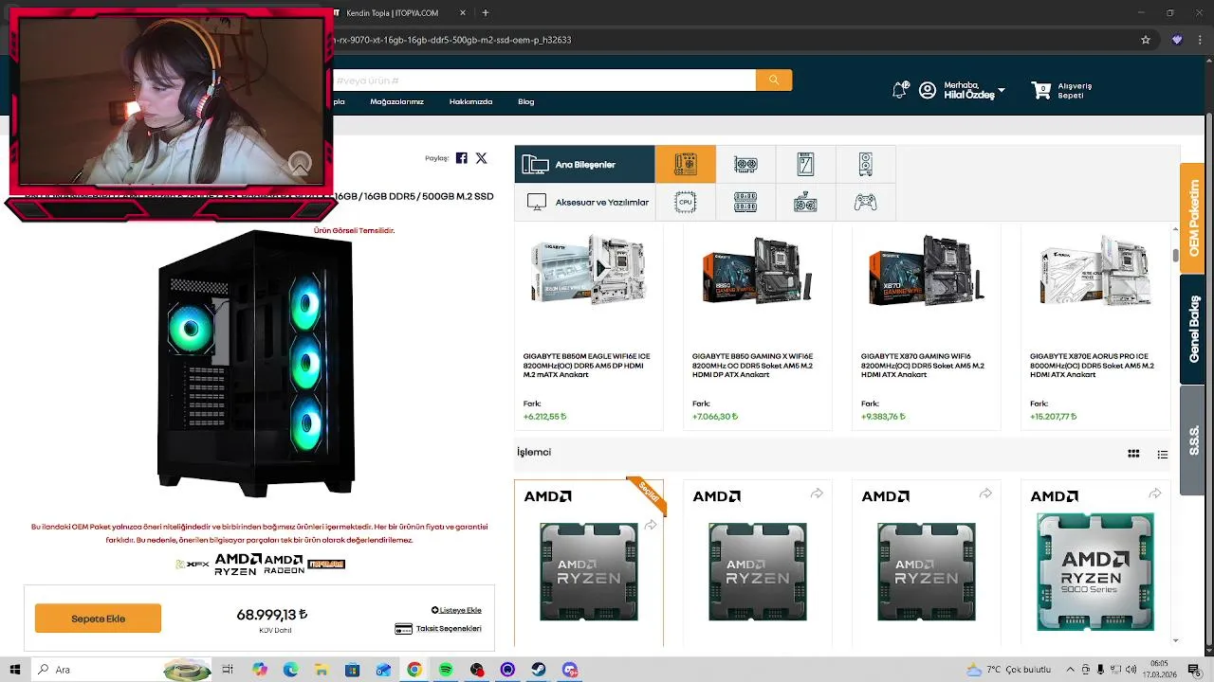1214x682 pixels.
Task: Open the OEM Paketim side tab
Action: [1192, 219]
